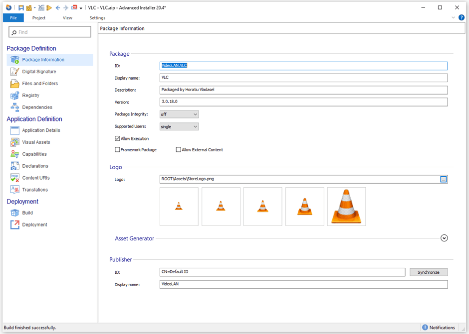The image size is (469, 334).
Task: Enable the Framework Package checkbox
Action: pyautogui.click(x=117, y=149)
